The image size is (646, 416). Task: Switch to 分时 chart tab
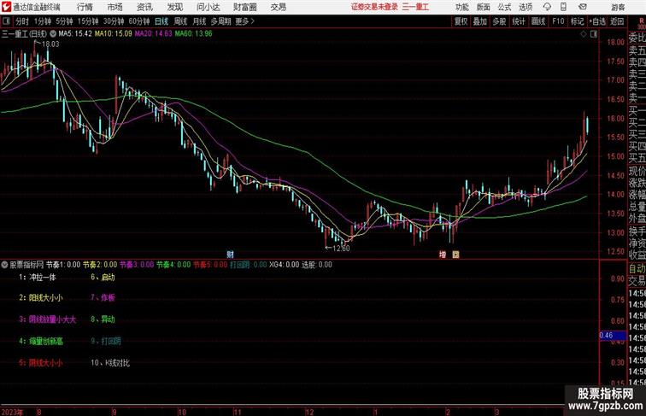22,21
